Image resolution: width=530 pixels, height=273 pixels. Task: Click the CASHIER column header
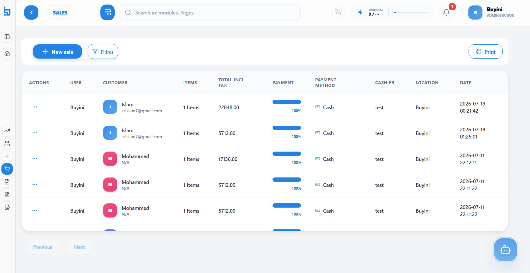385,83
